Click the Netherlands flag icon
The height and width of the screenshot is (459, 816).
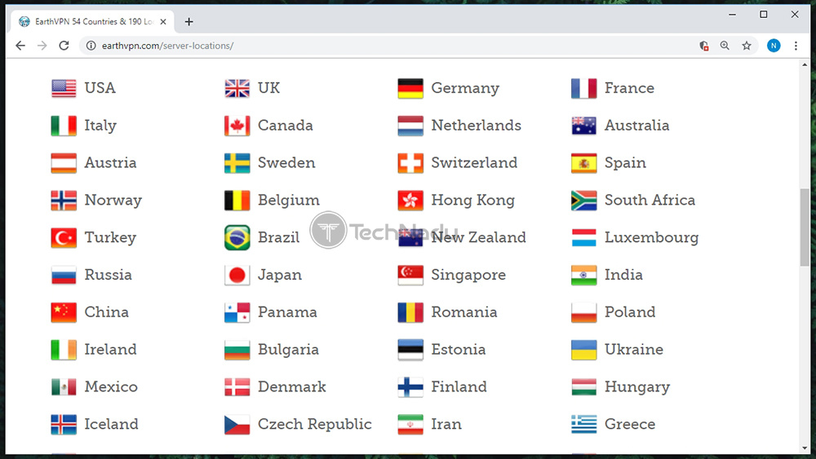pyautogui.click(x=410, y=126)
